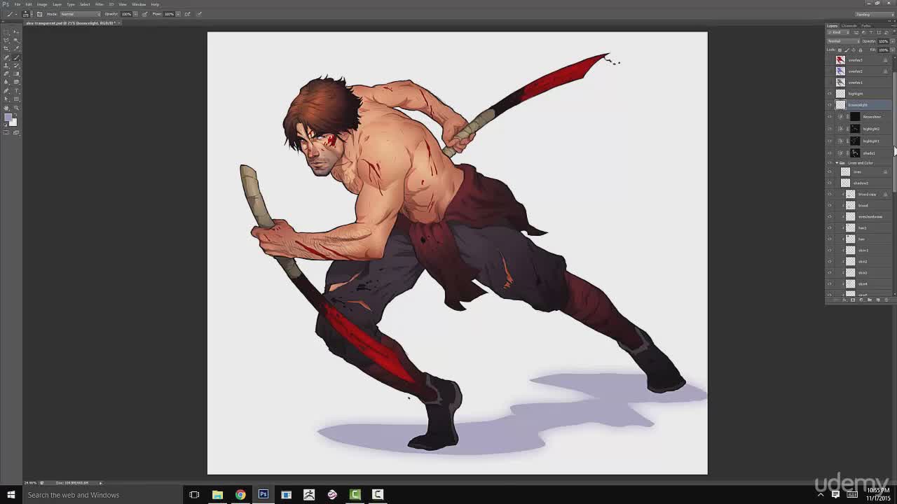Select the Rectangular Marquee tool
Image resolution: width=897 pixels, height=504 pixels.
pos(6,31)
